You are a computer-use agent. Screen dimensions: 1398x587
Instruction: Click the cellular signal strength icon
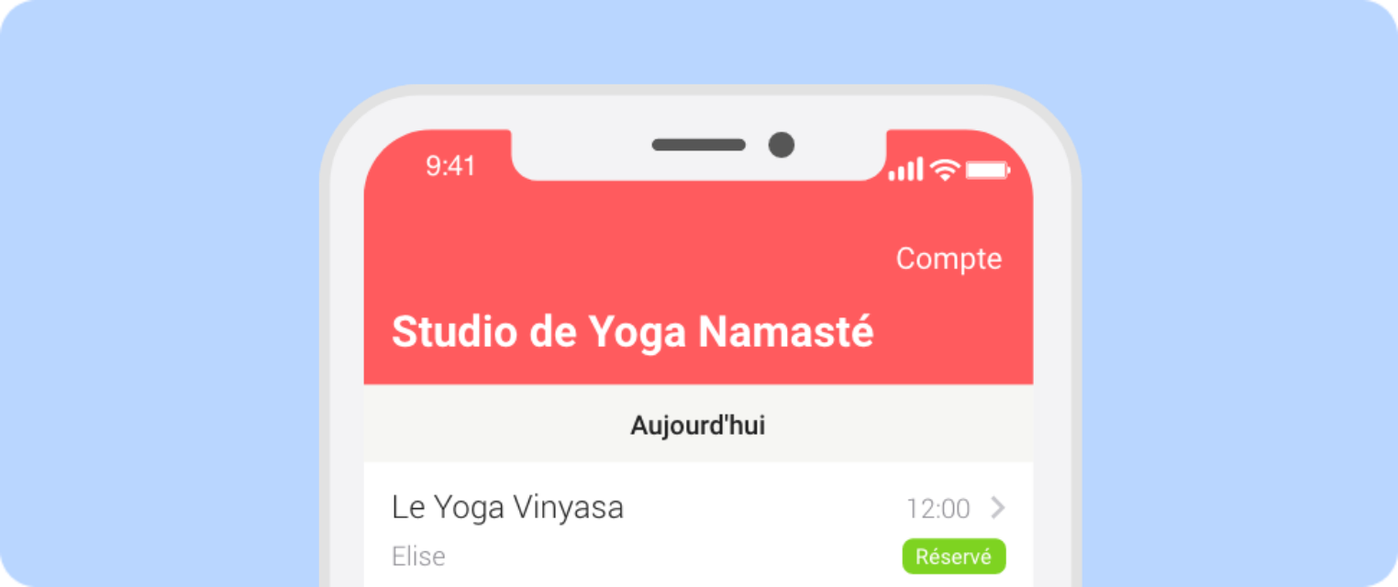click(905, 169)
